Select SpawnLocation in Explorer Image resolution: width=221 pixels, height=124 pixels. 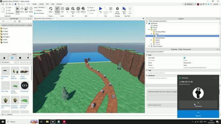pyautogui.click(x=158, y=46)
